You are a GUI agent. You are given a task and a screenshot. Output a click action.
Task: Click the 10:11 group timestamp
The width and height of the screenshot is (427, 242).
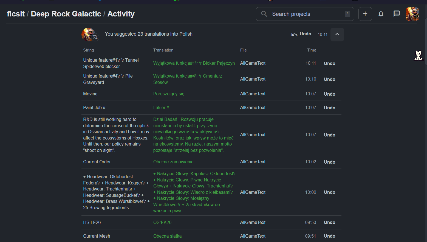[x=323, y=35]
